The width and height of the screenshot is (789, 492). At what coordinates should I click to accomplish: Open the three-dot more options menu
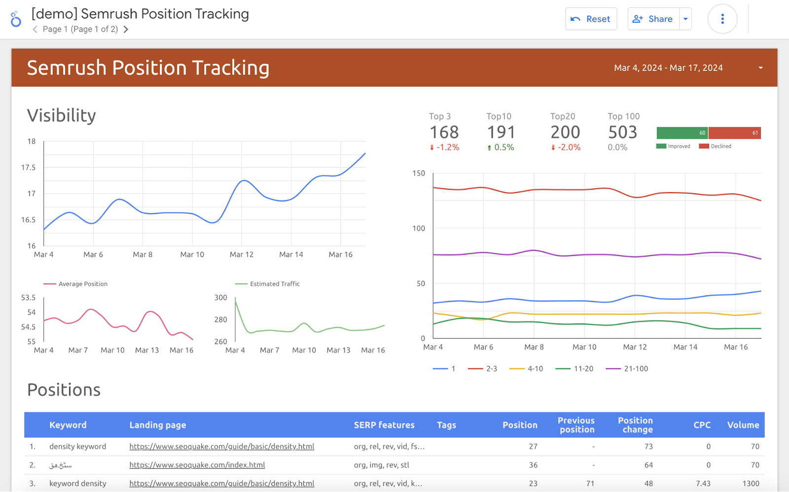(722, 19)
